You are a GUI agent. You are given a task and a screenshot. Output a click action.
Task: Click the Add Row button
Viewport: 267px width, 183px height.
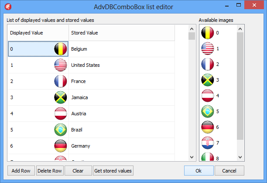click(21, 171)
